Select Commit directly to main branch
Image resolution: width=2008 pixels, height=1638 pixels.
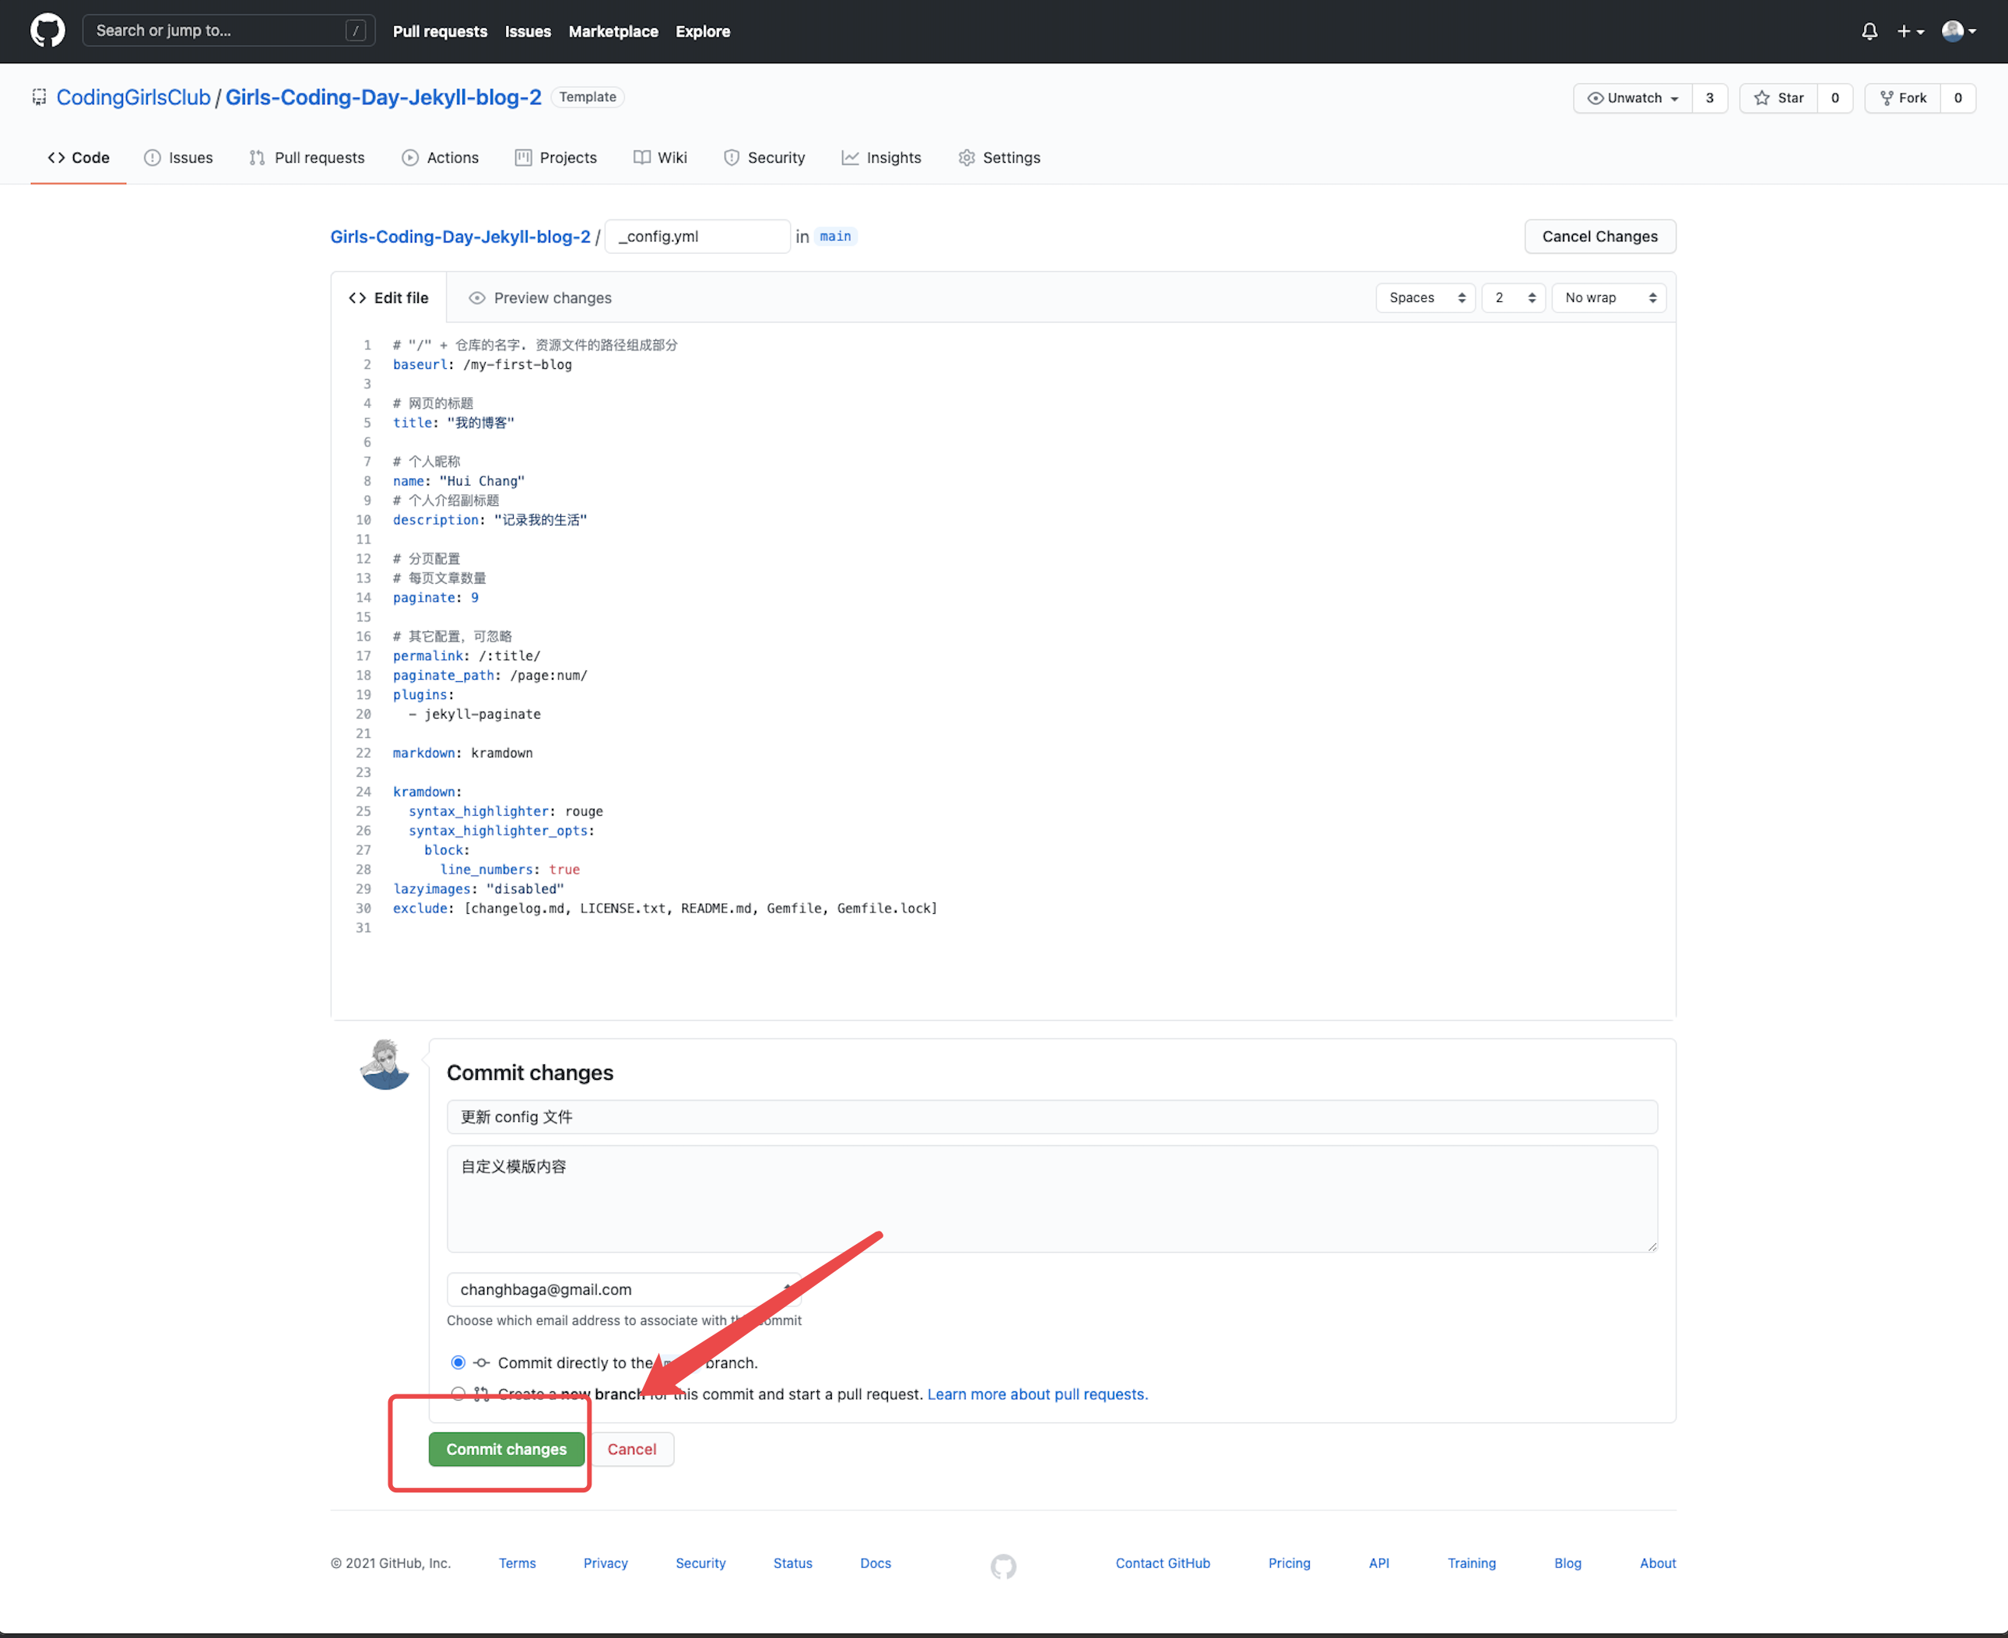[458, 1362]
